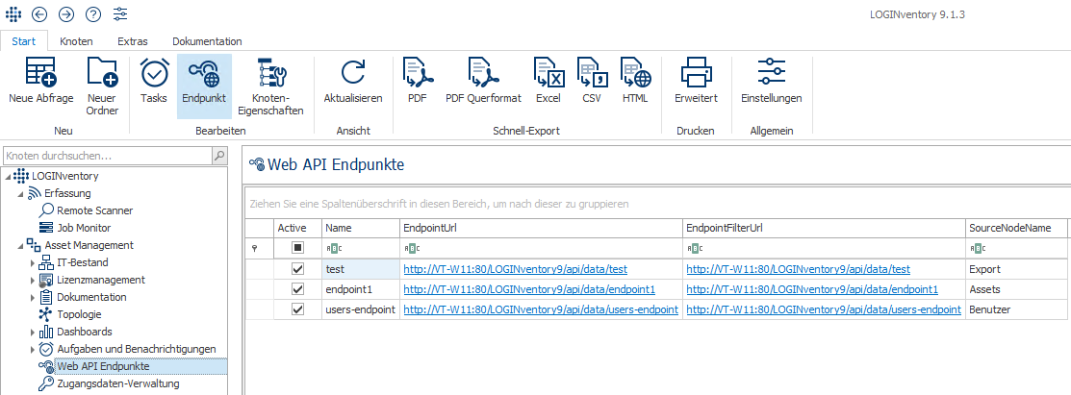
Task: Click the EndpointFilterUrl column filter field
Action: point(823,248)
